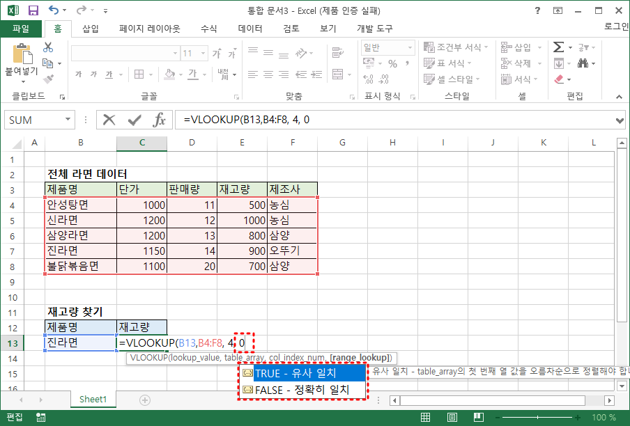Open the font size dropdown showing 11
Viewport: 630px width, 426px height.
203,54
